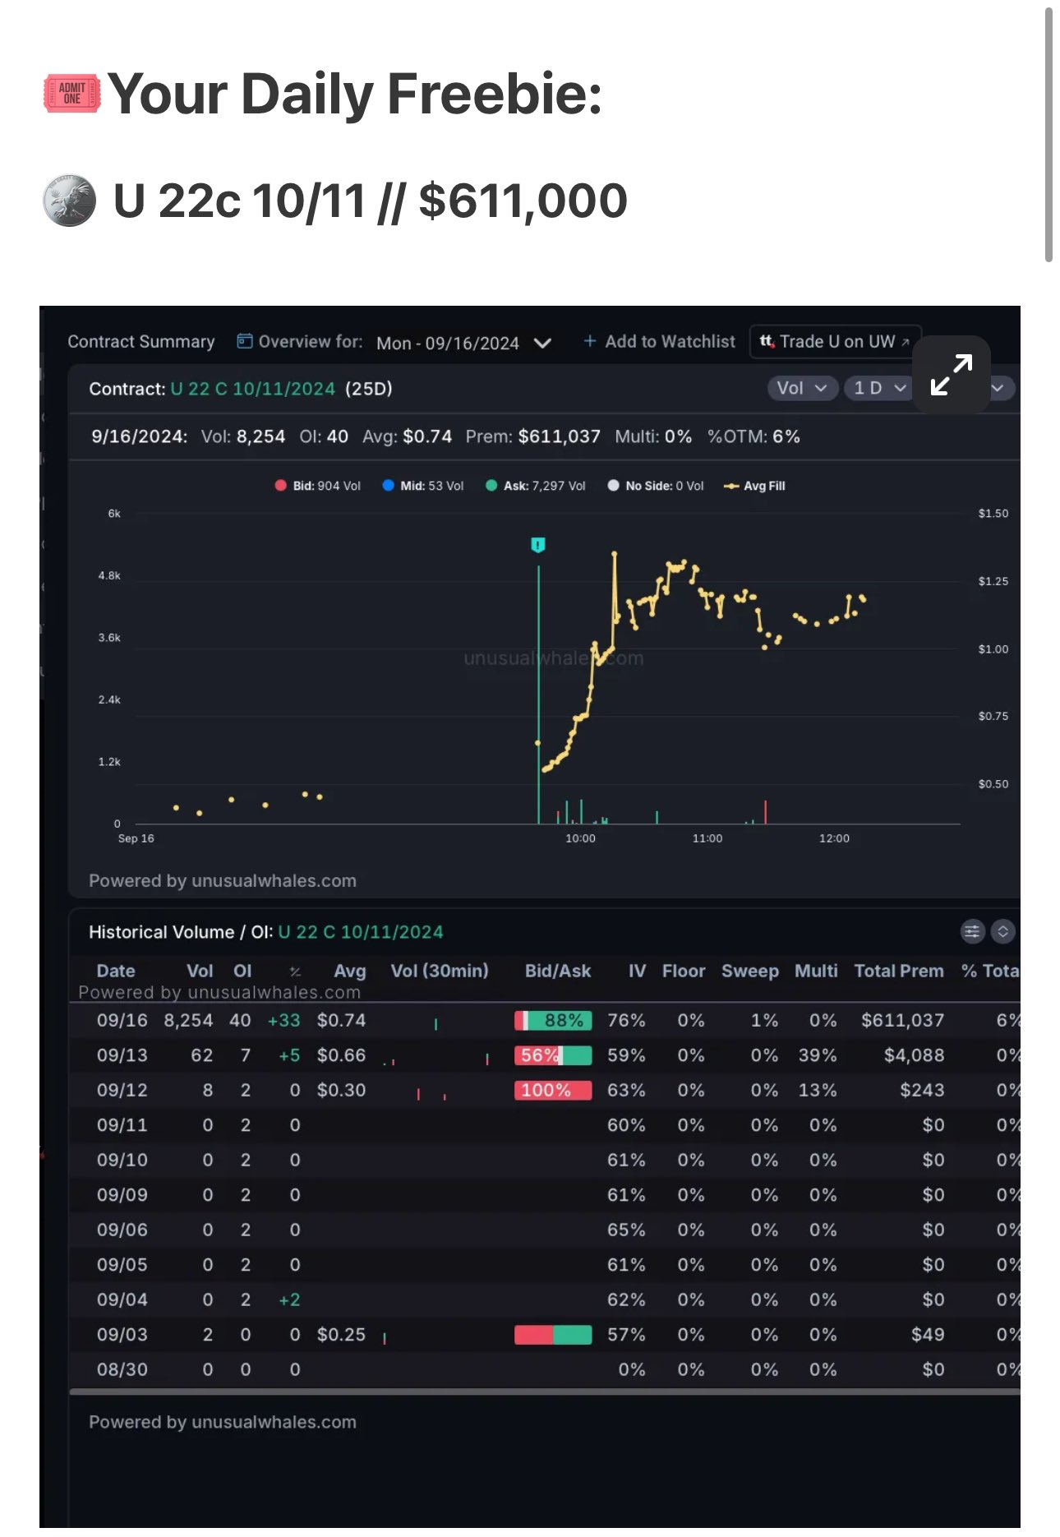Click the 100% bid/ask bar for 09/12
This screenshot has width=1060, height=1537.
pyautogui.click(x=553, y=1090)
